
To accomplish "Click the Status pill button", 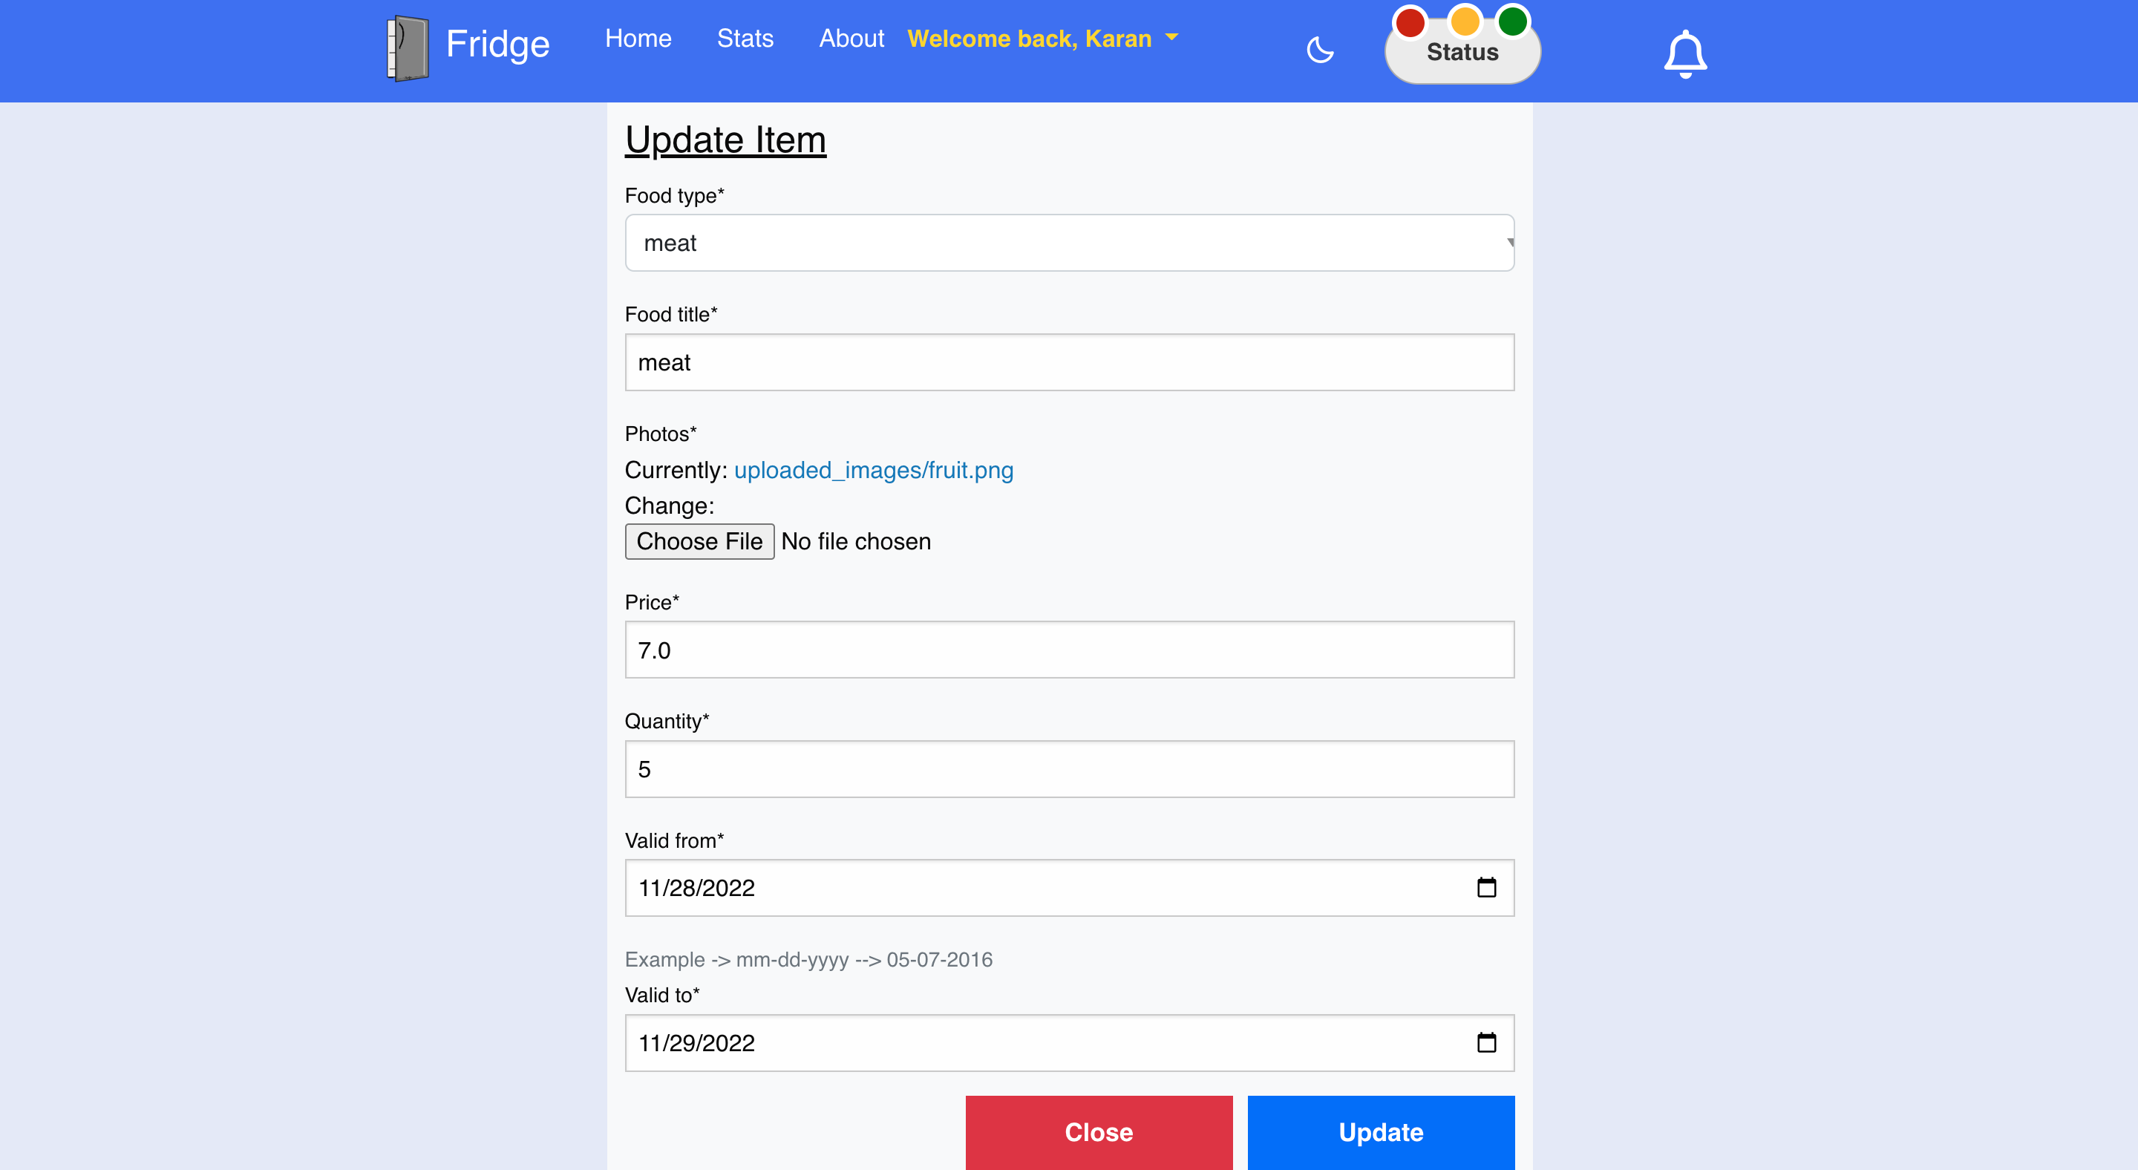I will pos(1462,51).
